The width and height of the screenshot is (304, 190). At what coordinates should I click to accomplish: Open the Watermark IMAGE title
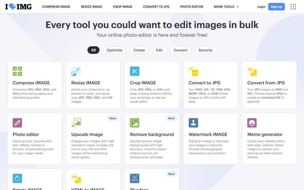pos(208,134)
